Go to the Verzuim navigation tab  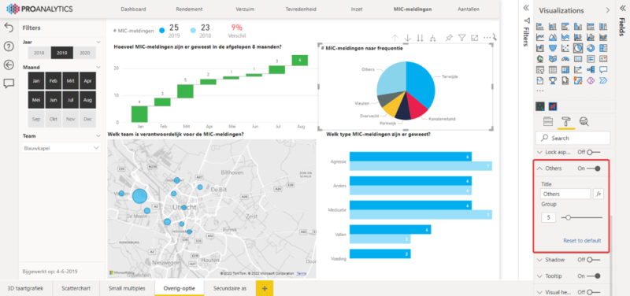(x=245, y=9)
